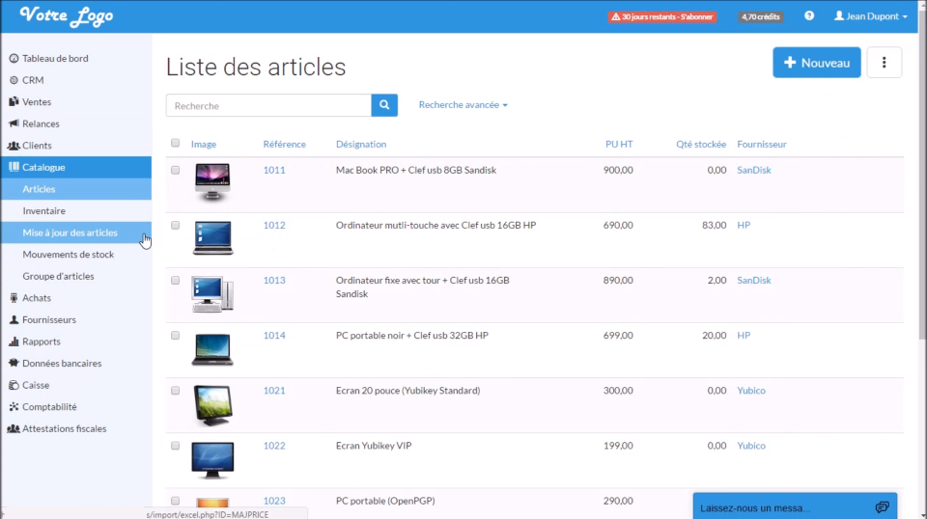
Task: Open the Caisse section in sidebar
Action: coord(36,385)
